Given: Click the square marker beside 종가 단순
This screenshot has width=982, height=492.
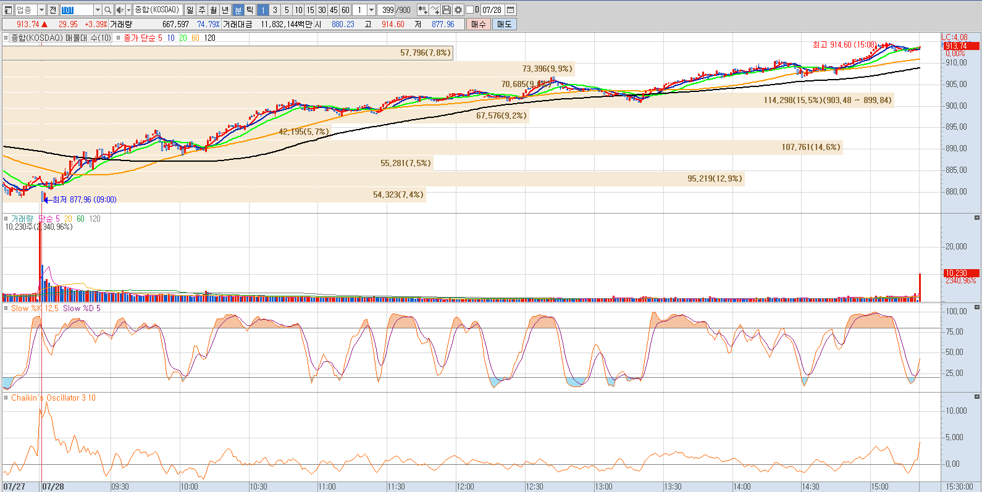Looking at the screenshot, I should point(119,38).
